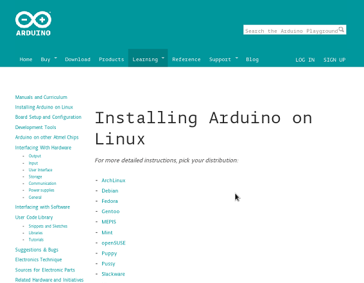Expand the Learning dropdown arrow
This screenshot has height=283, width=364.
coord(163,57)
